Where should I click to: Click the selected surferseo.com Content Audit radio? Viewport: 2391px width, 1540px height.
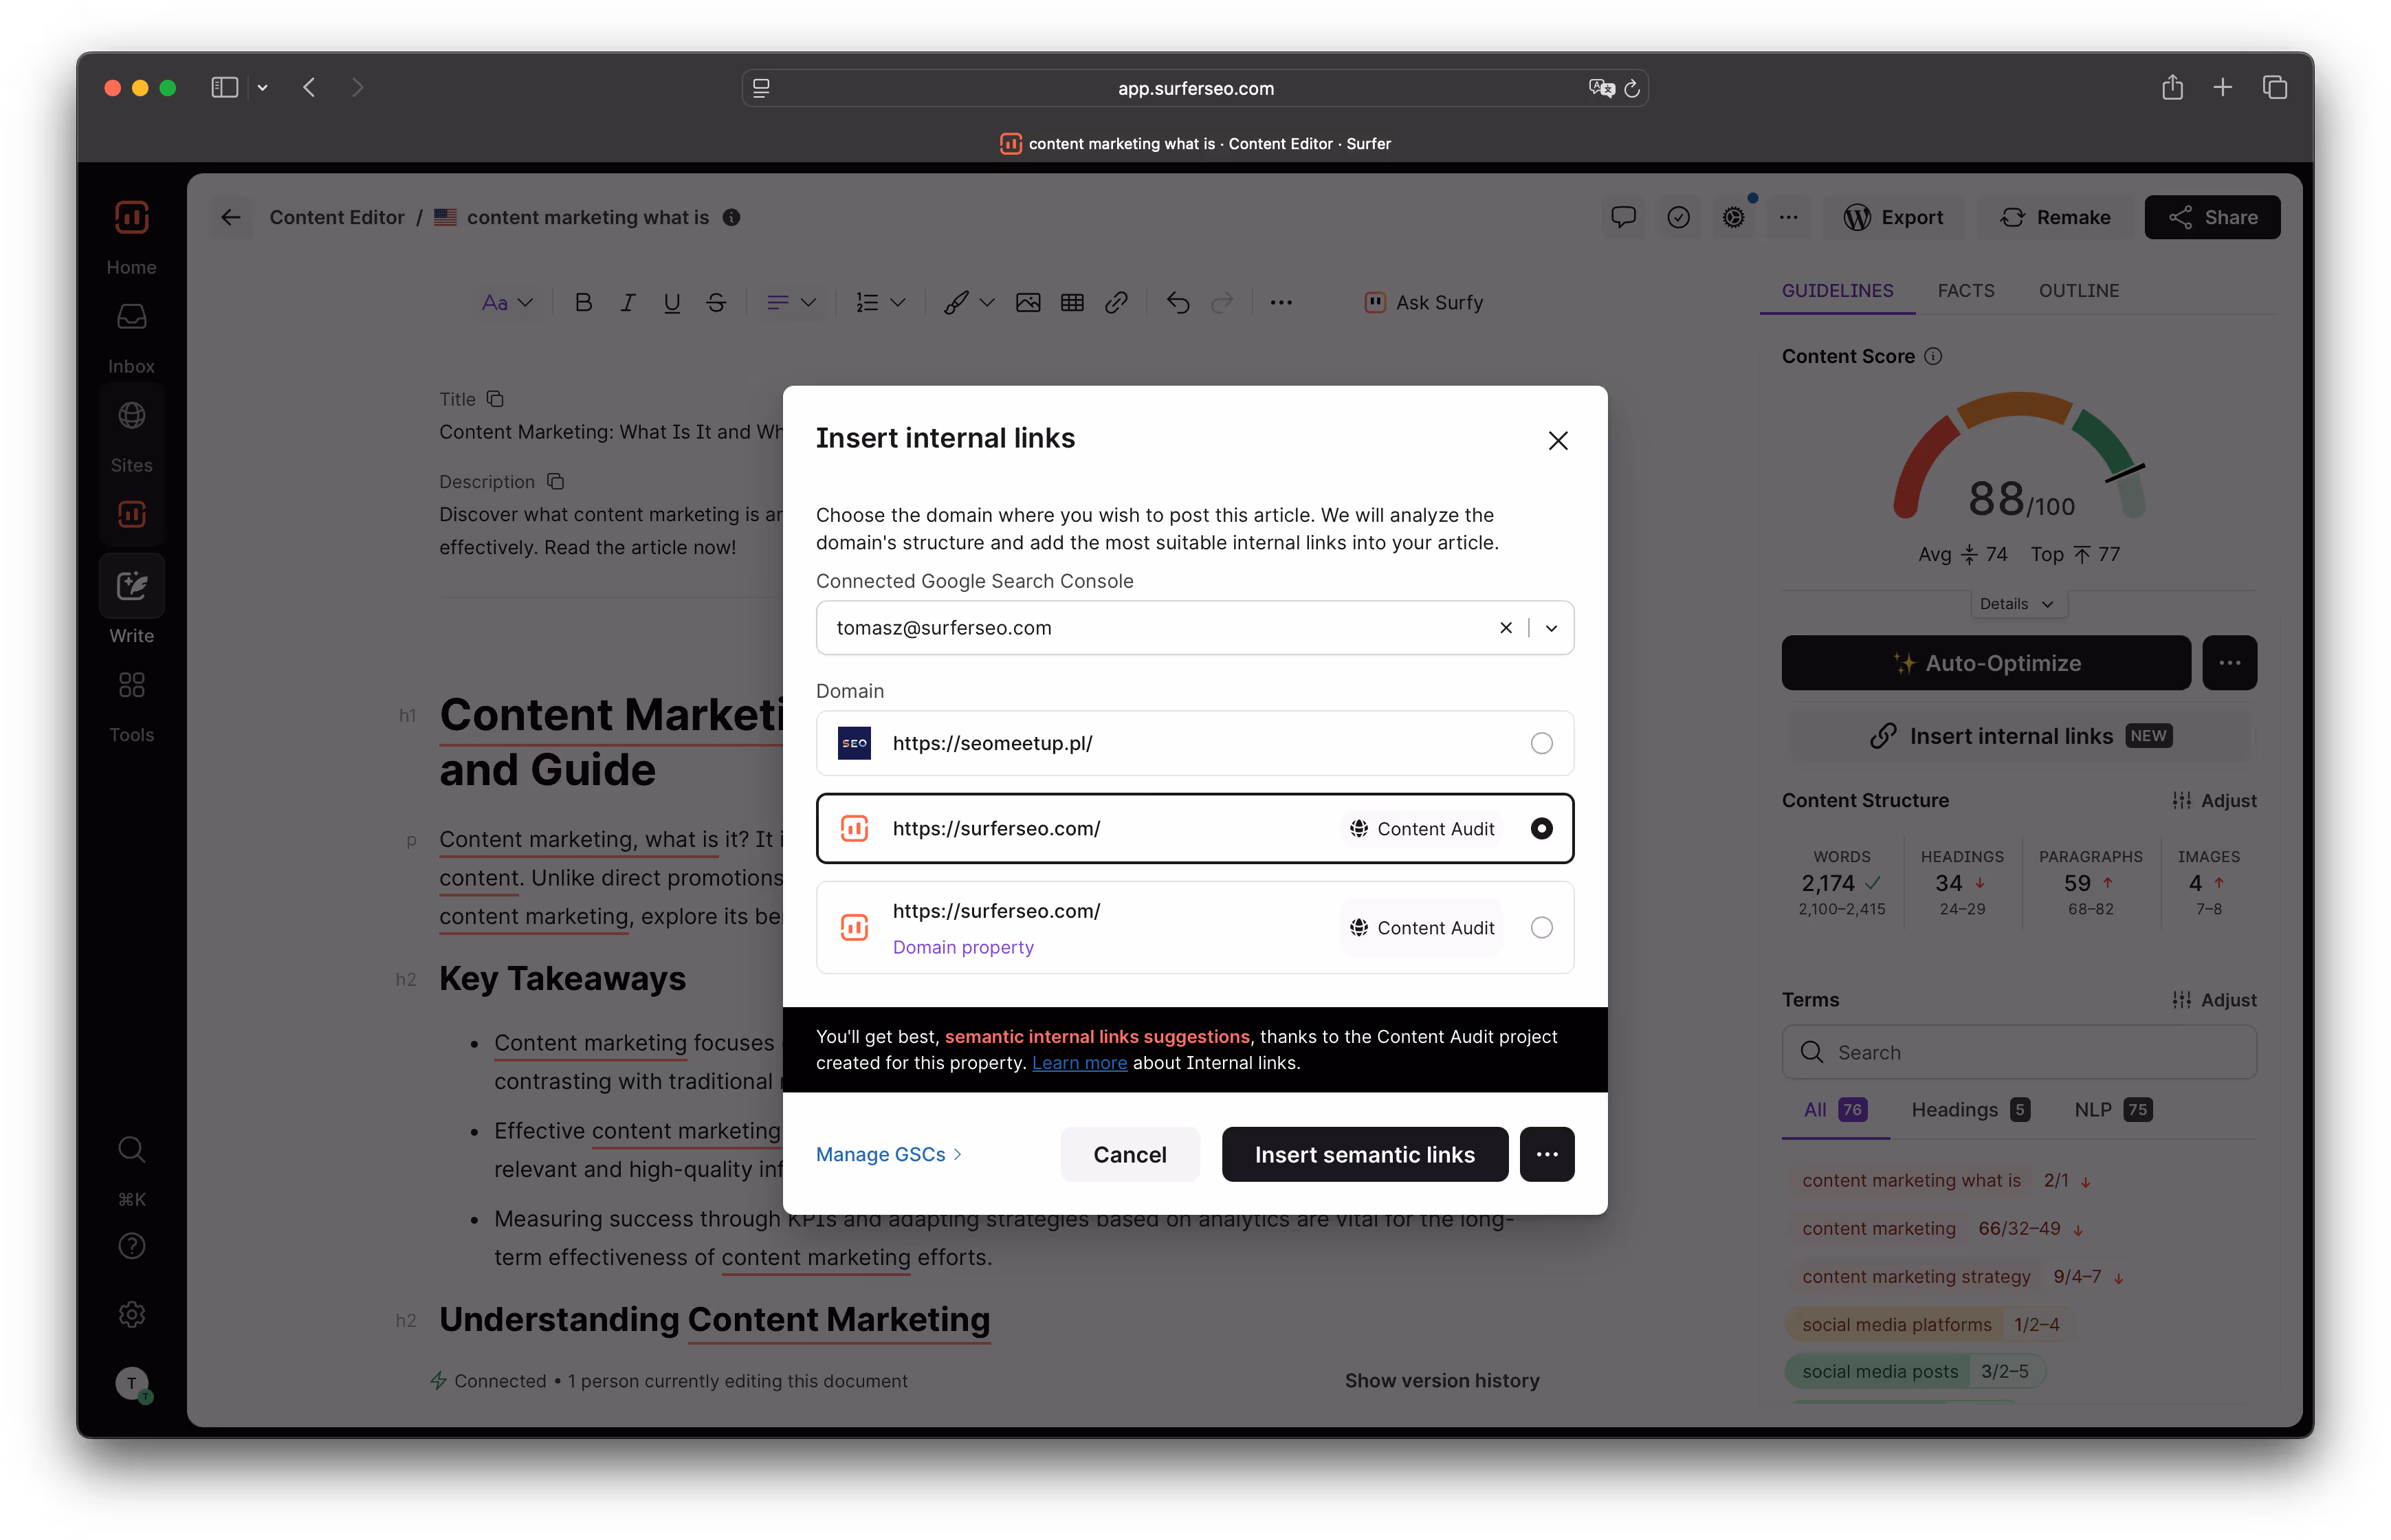click(1541, 828)
